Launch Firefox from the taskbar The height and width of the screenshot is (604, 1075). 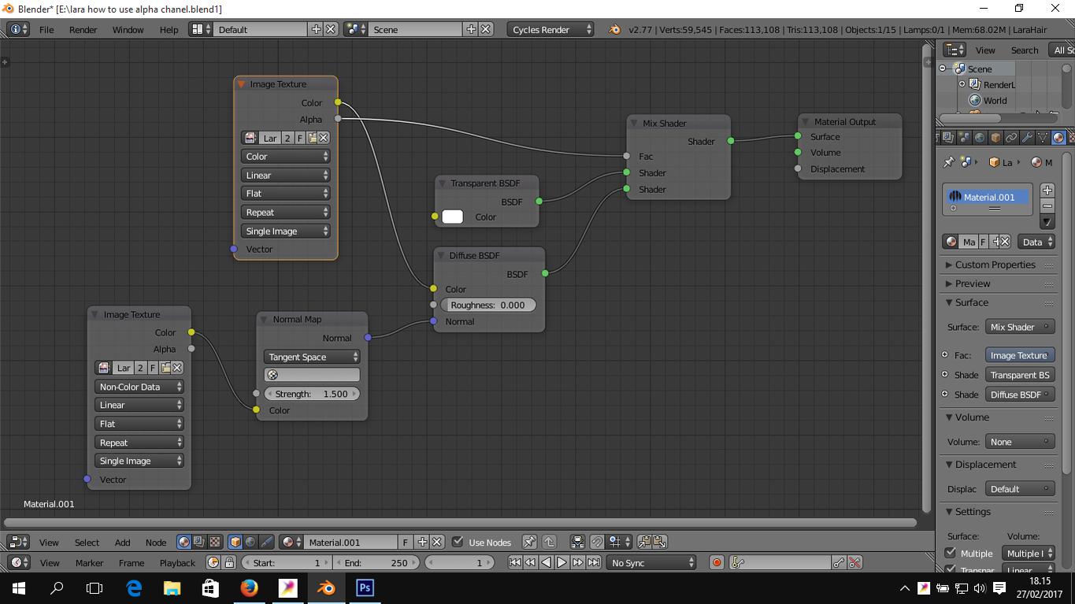[249, 587]
